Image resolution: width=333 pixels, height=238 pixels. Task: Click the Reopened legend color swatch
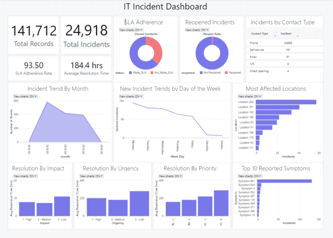tap(226, 73)
